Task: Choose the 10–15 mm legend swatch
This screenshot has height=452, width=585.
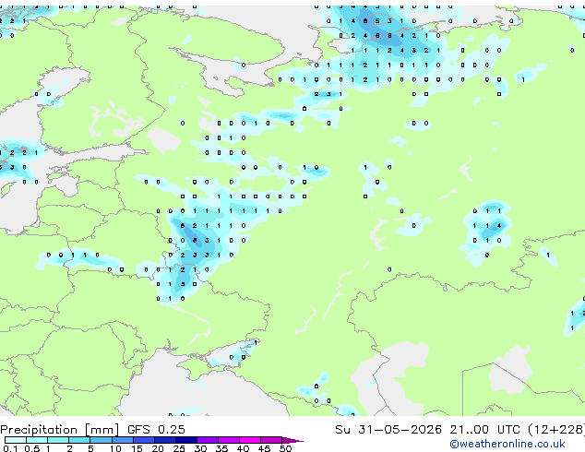Action: pos(123,440)
